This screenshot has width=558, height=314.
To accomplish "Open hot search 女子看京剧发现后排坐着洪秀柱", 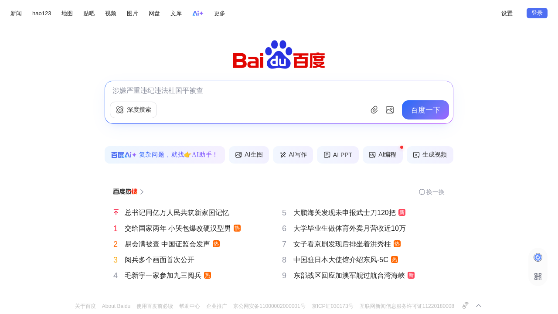I will (342, 244).
